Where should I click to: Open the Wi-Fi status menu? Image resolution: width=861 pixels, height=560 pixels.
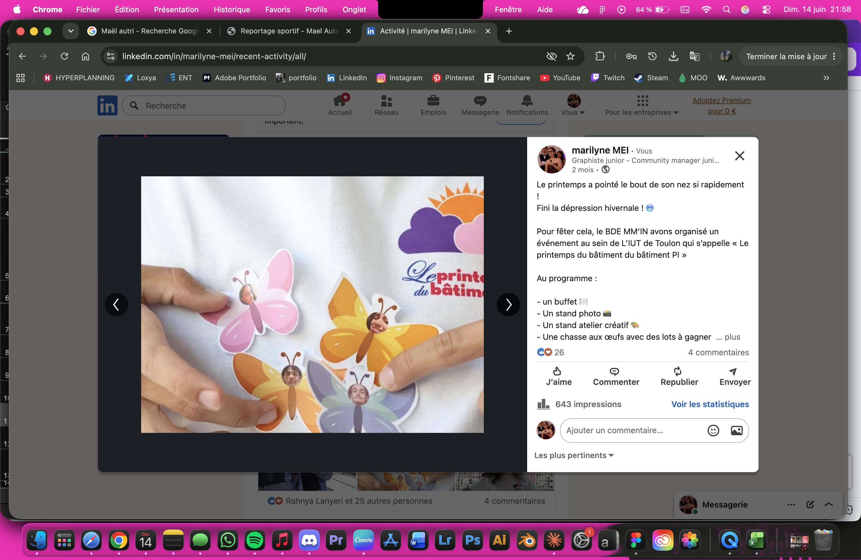tap(706, 9)
